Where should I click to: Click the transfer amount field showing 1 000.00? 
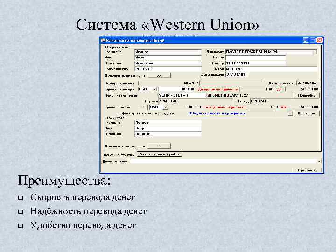[x=176, y=89]
